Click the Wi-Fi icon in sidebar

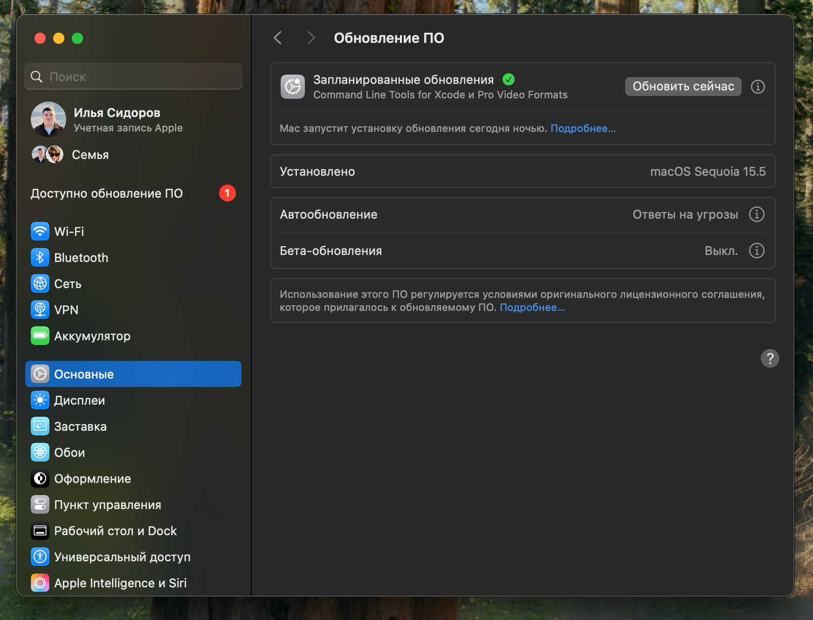click(40, 231)
